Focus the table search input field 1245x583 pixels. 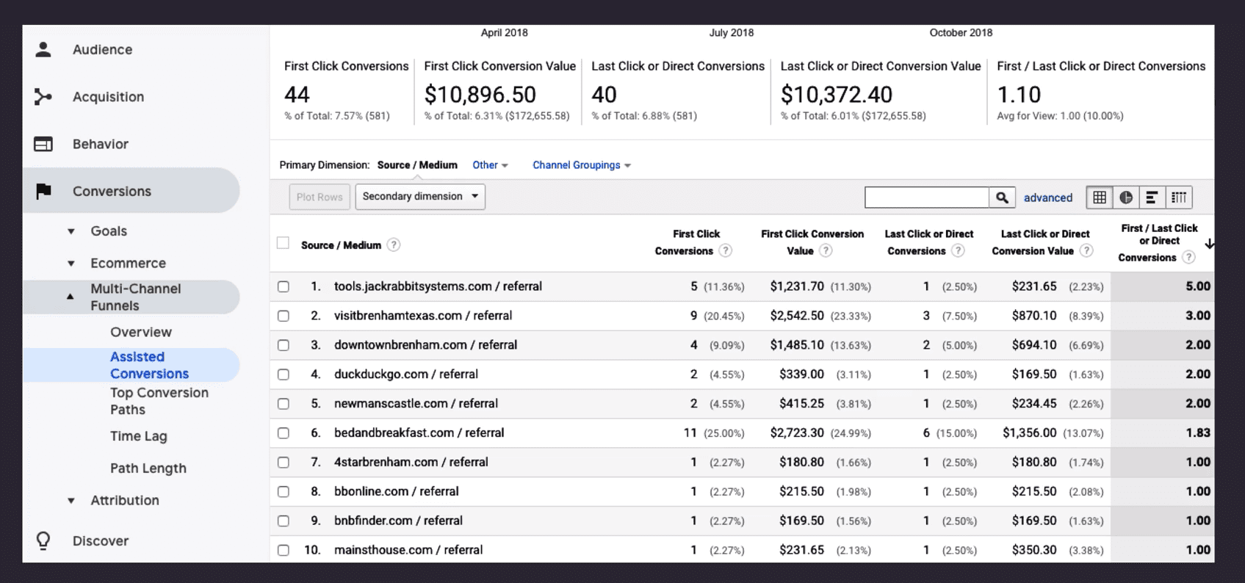point(927,198)
